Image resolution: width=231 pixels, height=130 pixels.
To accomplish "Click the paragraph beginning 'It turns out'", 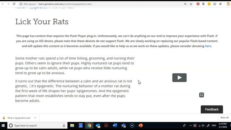I will tap(74, 91).
